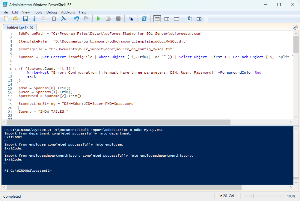Click 'Import from employee completed successfully' output line
The width and height of the screenshot is (300, 201).
[x=64, y=145]
